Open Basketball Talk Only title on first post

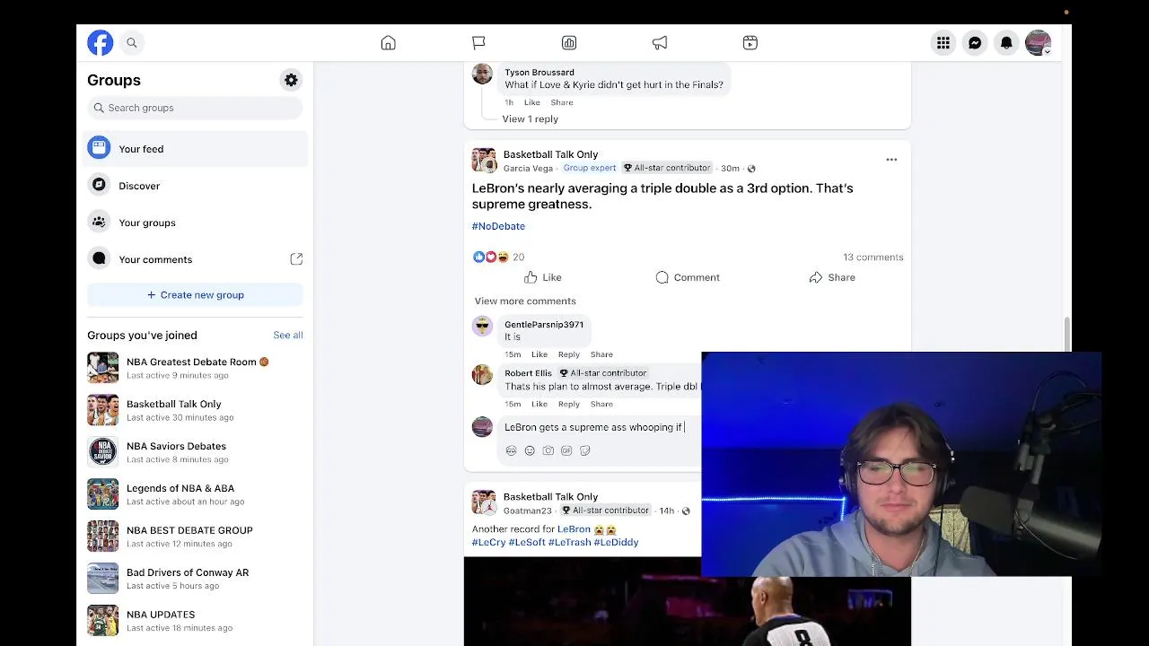[550, 154]
